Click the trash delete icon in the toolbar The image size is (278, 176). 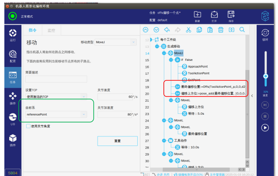coord(221,30)
